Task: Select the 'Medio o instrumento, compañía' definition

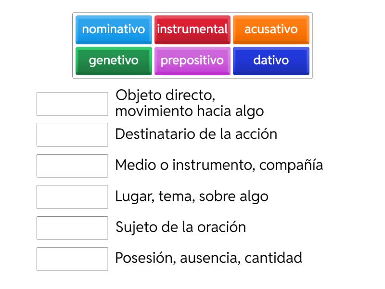Action: coord(219,165)
